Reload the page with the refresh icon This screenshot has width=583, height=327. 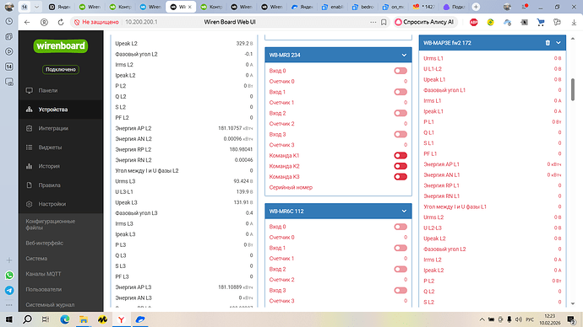point(61,22)
